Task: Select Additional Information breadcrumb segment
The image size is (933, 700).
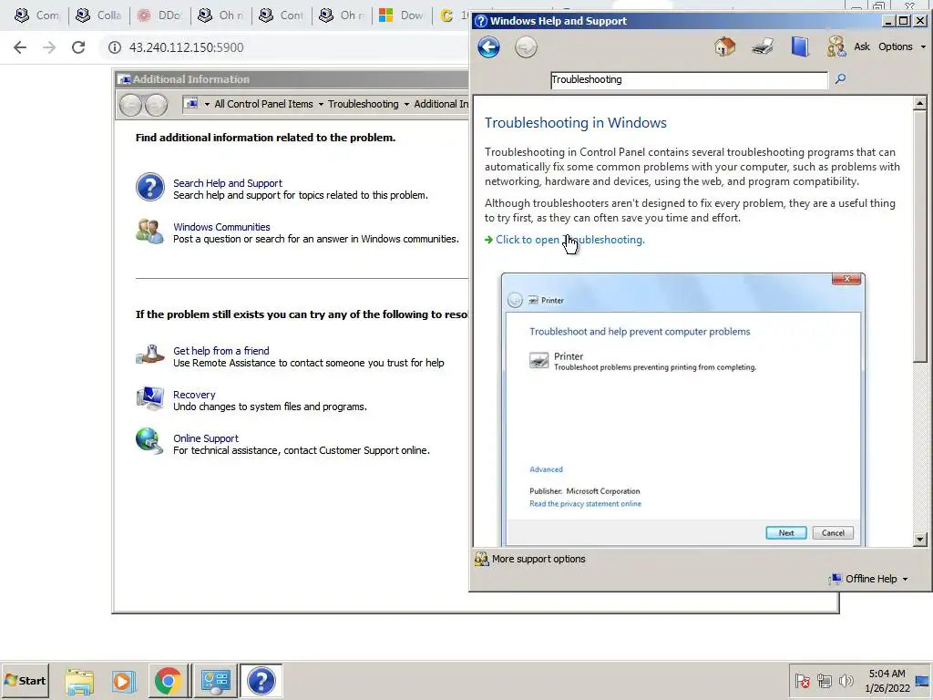Action: pyautogui.click(x=441, y=104)
